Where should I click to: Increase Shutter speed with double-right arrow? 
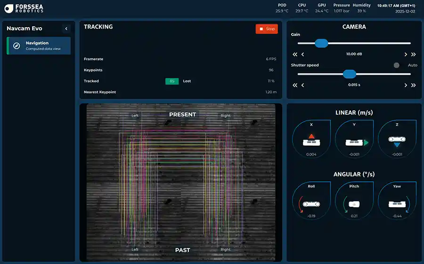point(414,85)
